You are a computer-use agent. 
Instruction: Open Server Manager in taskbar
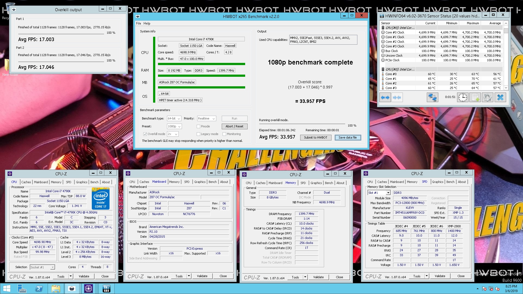click(22, 289)
